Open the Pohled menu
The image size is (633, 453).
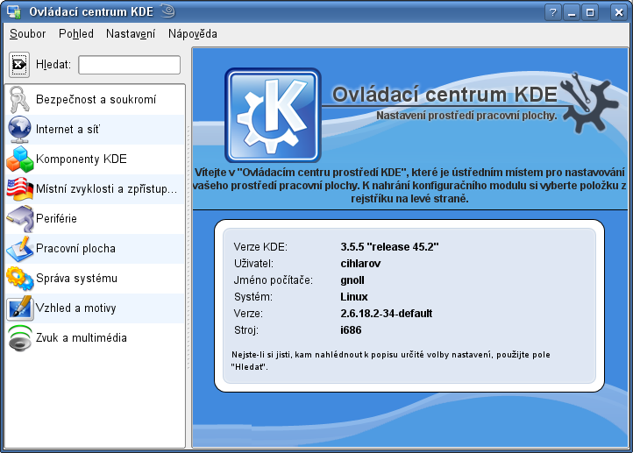pos(76,33)
